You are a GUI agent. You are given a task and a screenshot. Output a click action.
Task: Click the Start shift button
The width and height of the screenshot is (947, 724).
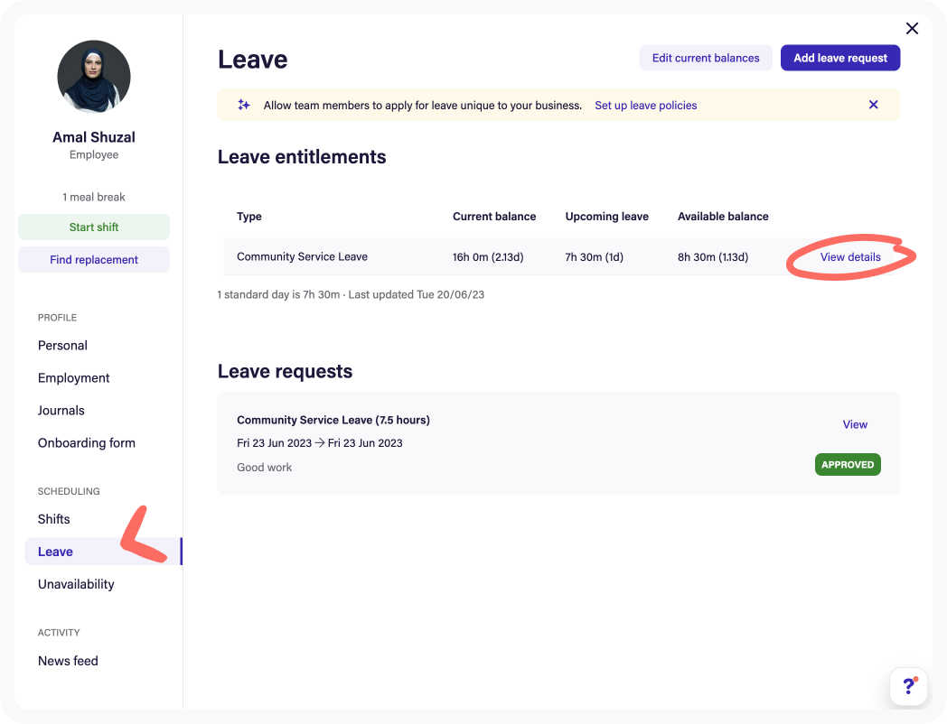click(x=94, y=227)
